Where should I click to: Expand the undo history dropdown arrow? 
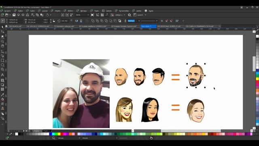51,15
